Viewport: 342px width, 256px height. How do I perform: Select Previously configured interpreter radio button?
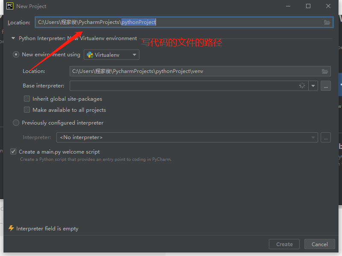click(16, 123)
